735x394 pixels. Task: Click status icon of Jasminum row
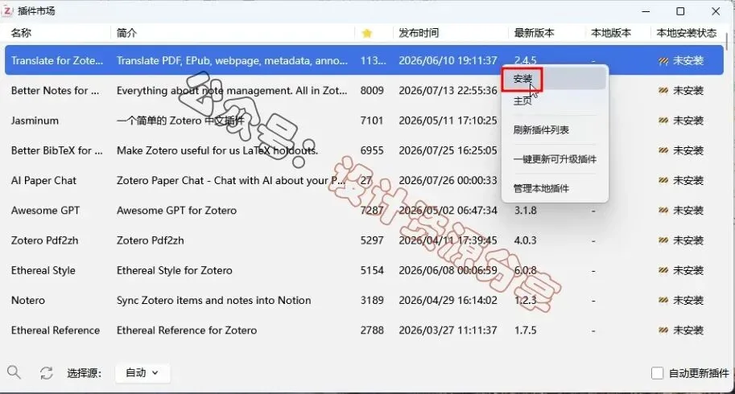663,121
